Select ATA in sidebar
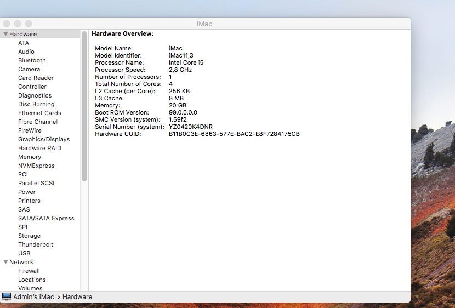 click(24, 43)
